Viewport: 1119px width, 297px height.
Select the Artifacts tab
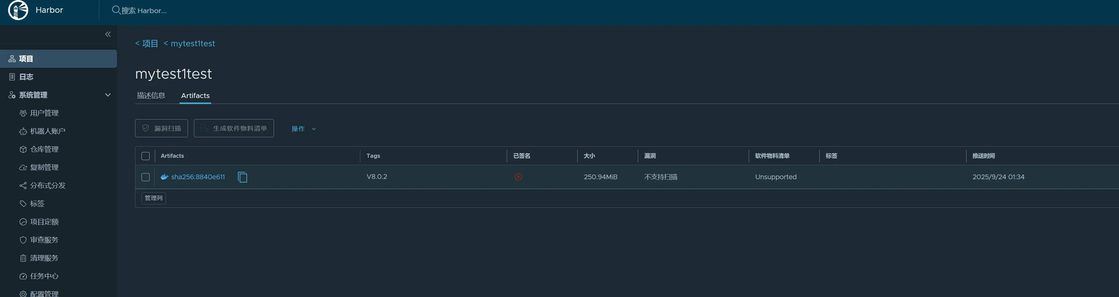pyautogui.click(x=195, y=95)
